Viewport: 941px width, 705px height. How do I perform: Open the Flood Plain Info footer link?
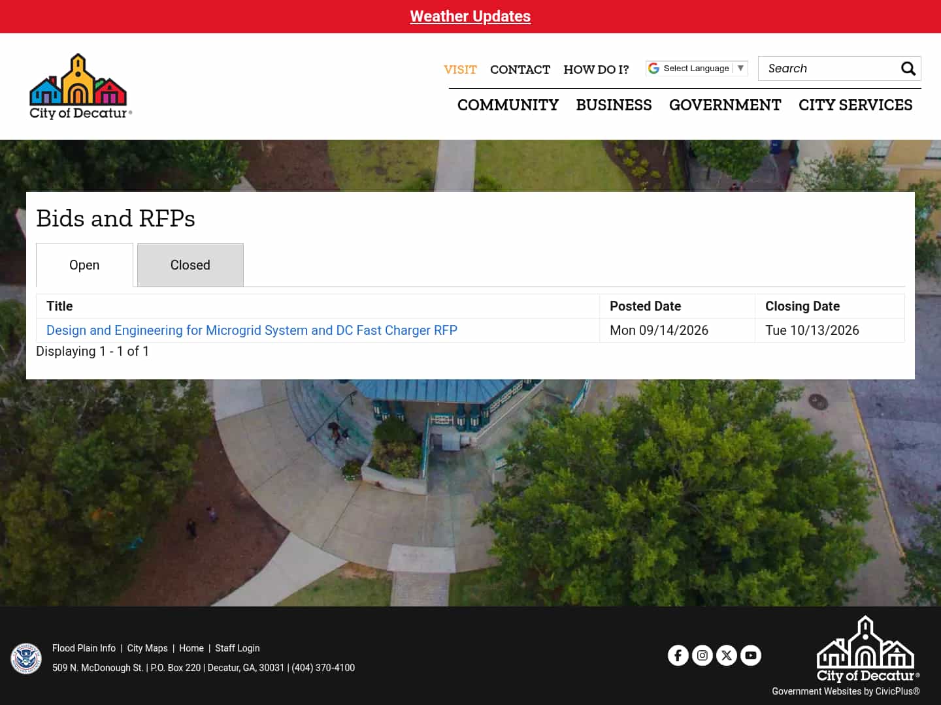(84, 648)
